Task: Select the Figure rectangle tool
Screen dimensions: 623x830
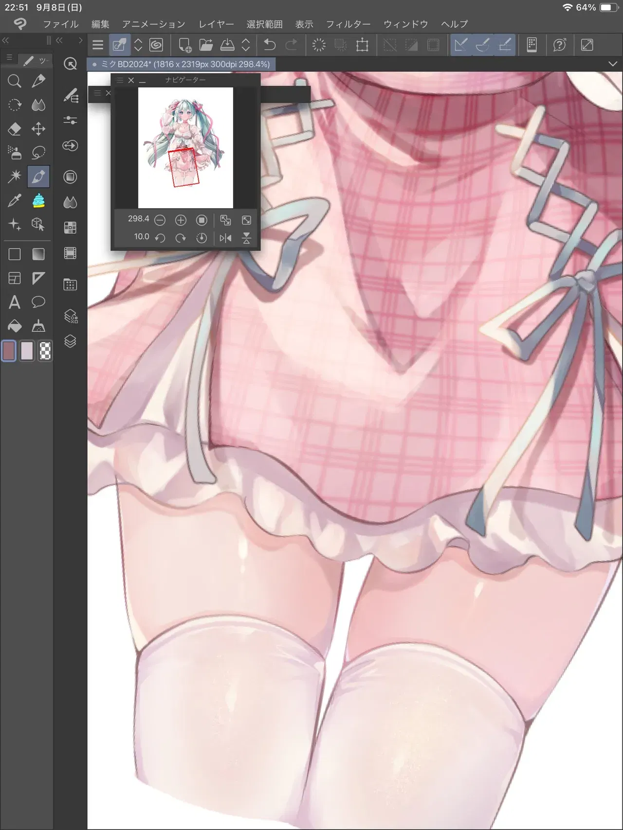Action: 15,254
